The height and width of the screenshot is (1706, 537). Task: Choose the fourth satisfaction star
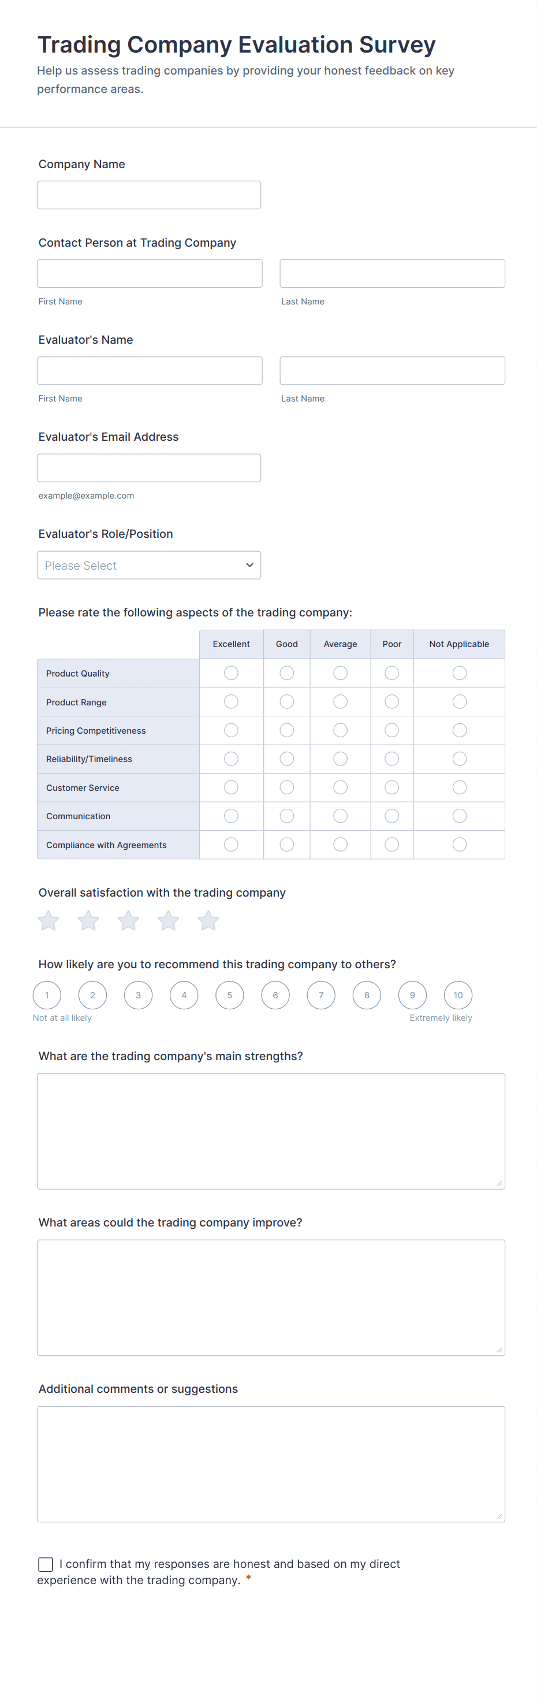point(168,920)
